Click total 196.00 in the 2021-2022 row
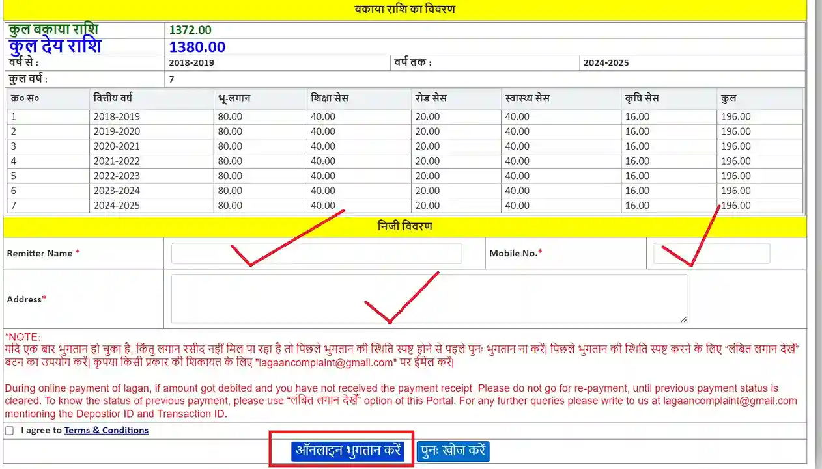This screenshot has width=822, height=469. coord(735,161)
